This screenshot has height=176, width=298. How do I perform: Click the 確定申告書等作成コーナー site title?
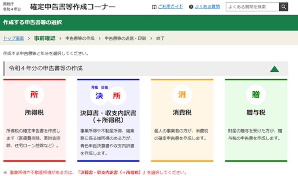coord(73,7)
